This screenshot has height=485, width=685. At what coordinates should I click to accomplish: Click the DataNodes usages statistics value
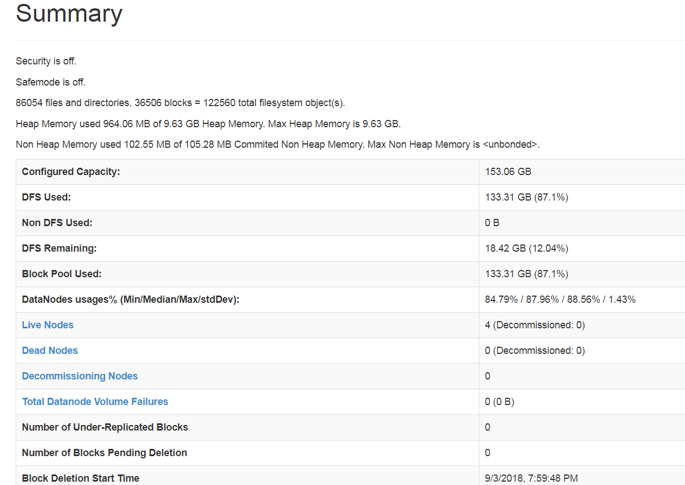coord(559,299)
